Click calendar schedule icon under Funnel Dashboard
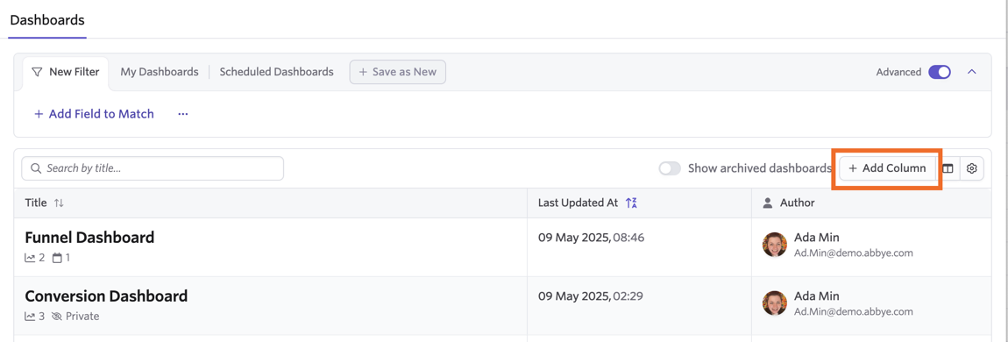 point(57,258)
